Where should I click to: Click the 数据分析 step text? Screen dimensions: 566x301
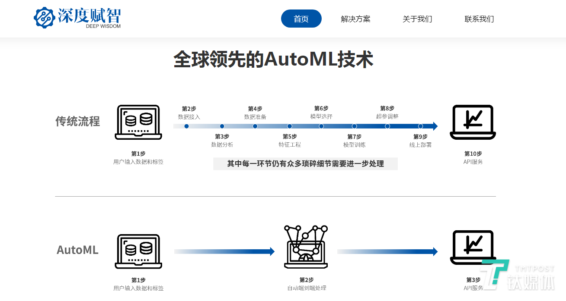click(222, 145)
